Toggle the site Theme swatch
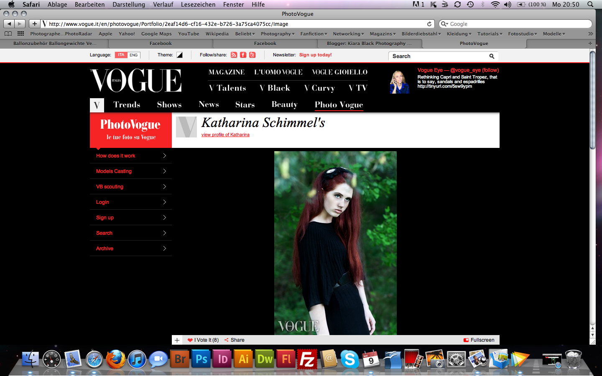The width and height of the screenshot is (602, 376). coord(179,55)
